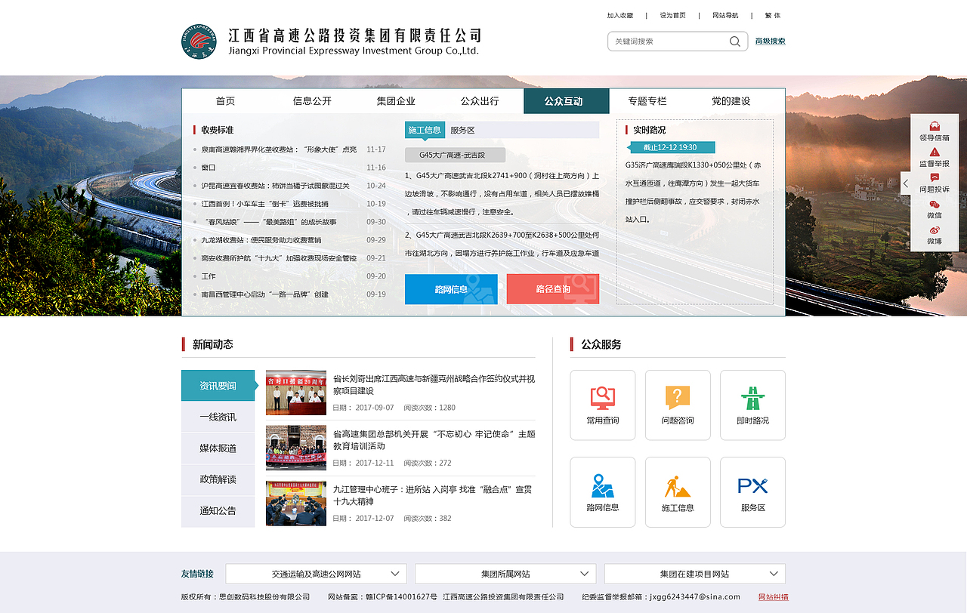Open thumbnail of 不忘初心 training article
Viewport: 967px width, 613px height.
point(296,448)
